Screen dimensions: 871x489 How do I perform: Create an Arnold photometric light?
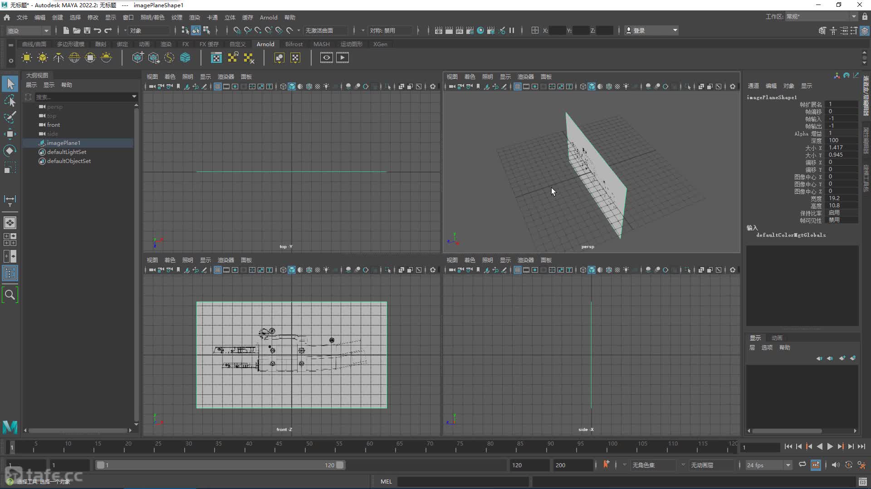tap(59, 58)
